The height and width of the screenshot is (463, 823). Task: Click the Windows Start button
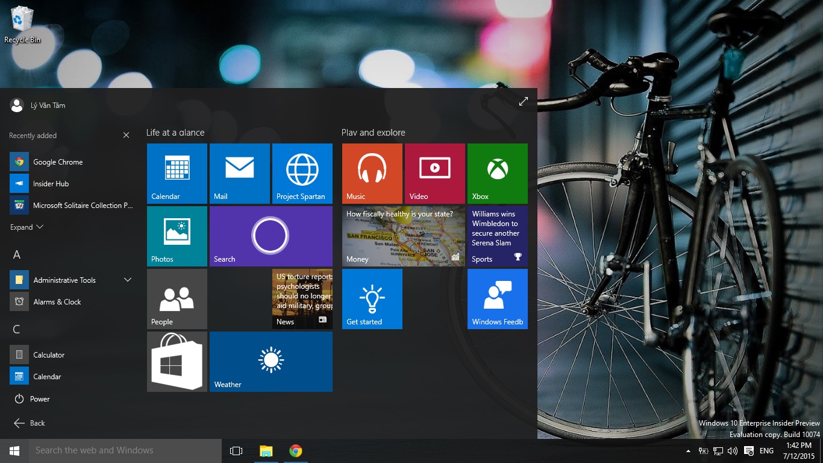pos(14,451)
